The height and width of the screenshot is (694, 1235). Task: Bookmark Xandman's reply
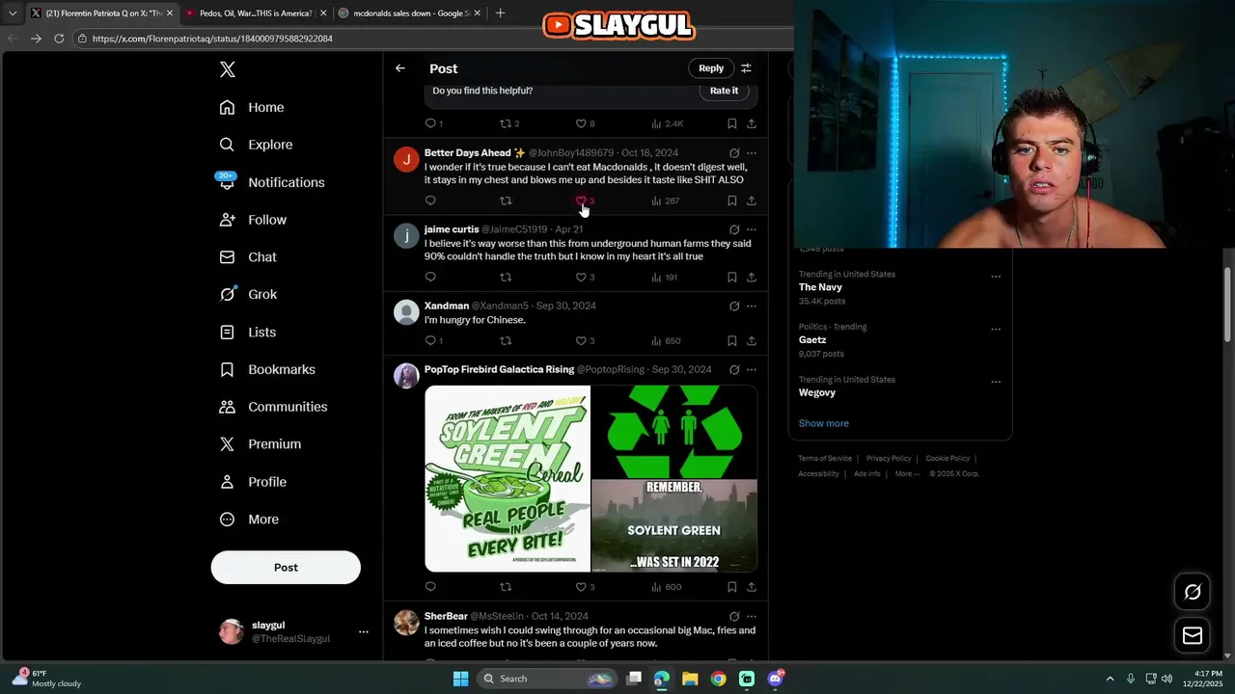coord(732,340)
